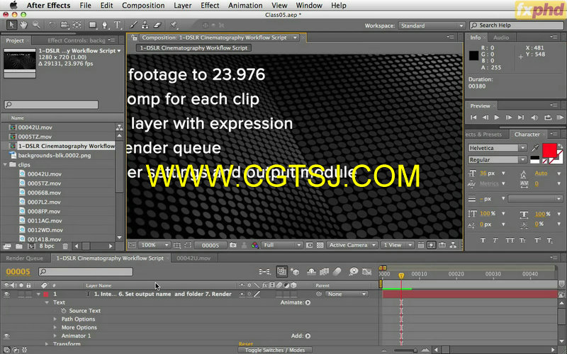Toggle motion blur enable switch
The height and width of the screenshot is (354, 567).
coord(337,272)
